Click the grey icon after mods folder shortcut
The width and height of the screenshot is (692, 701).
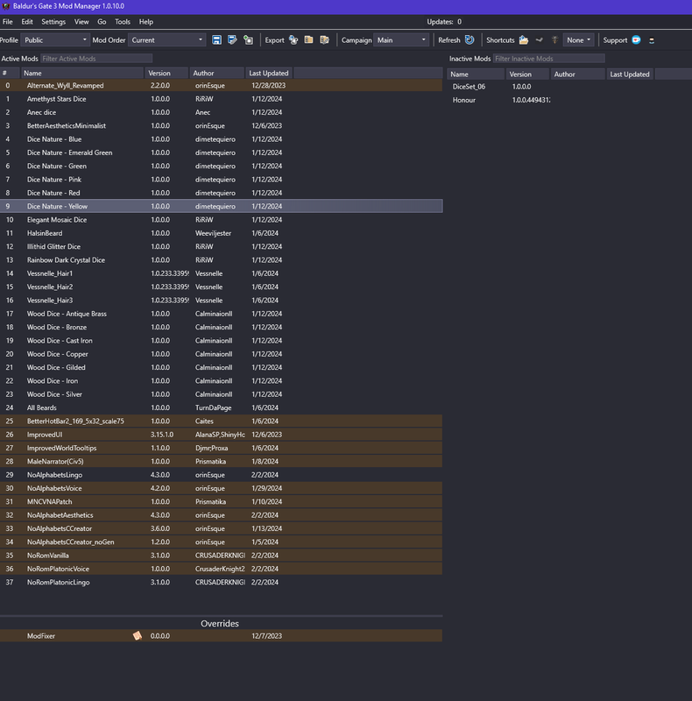(x=539, y=40)
